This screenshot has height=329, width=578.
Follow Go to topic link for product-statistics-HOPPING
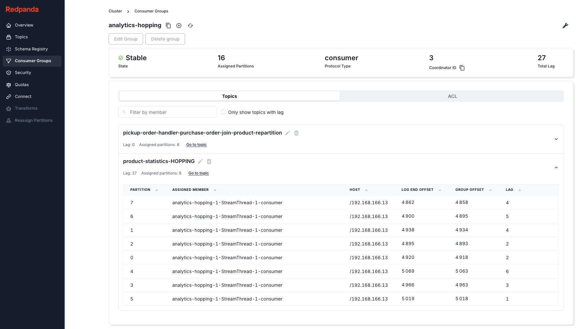click(199, 173)
